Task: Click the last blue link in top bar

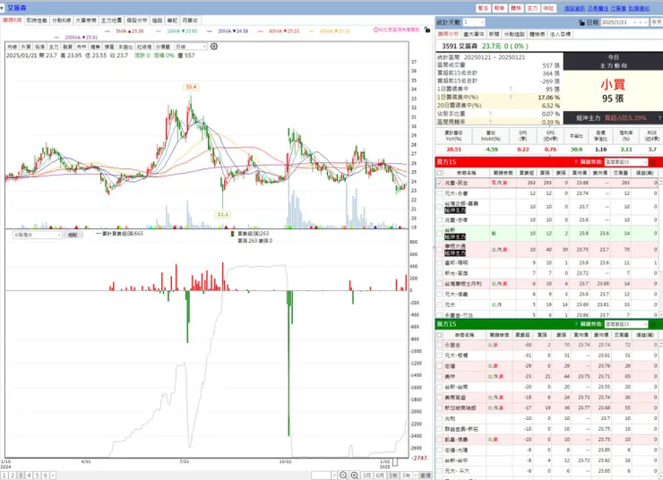Action: 639,8
